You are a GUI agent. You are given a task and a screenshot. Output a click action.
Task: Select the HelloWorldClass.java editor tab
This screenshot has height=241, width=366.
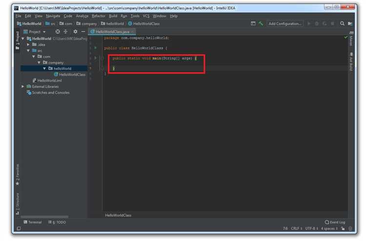point(112,32)
